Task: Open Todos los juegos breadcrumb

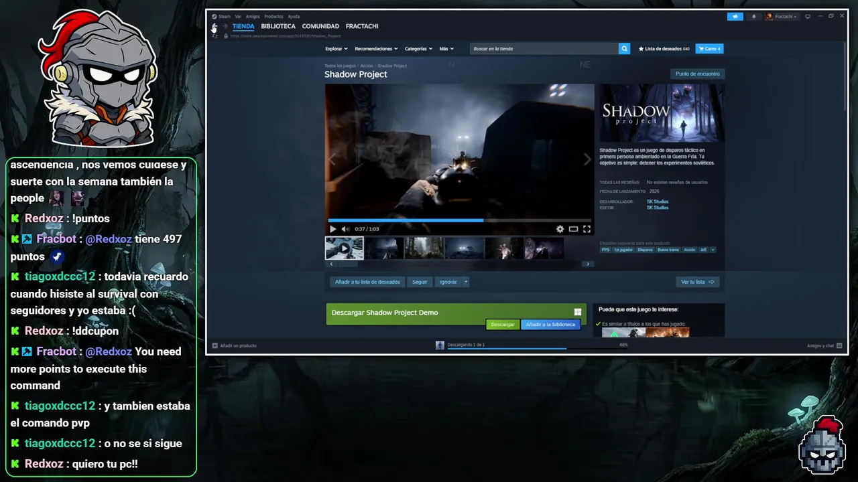Action: (x=339, y=66)
